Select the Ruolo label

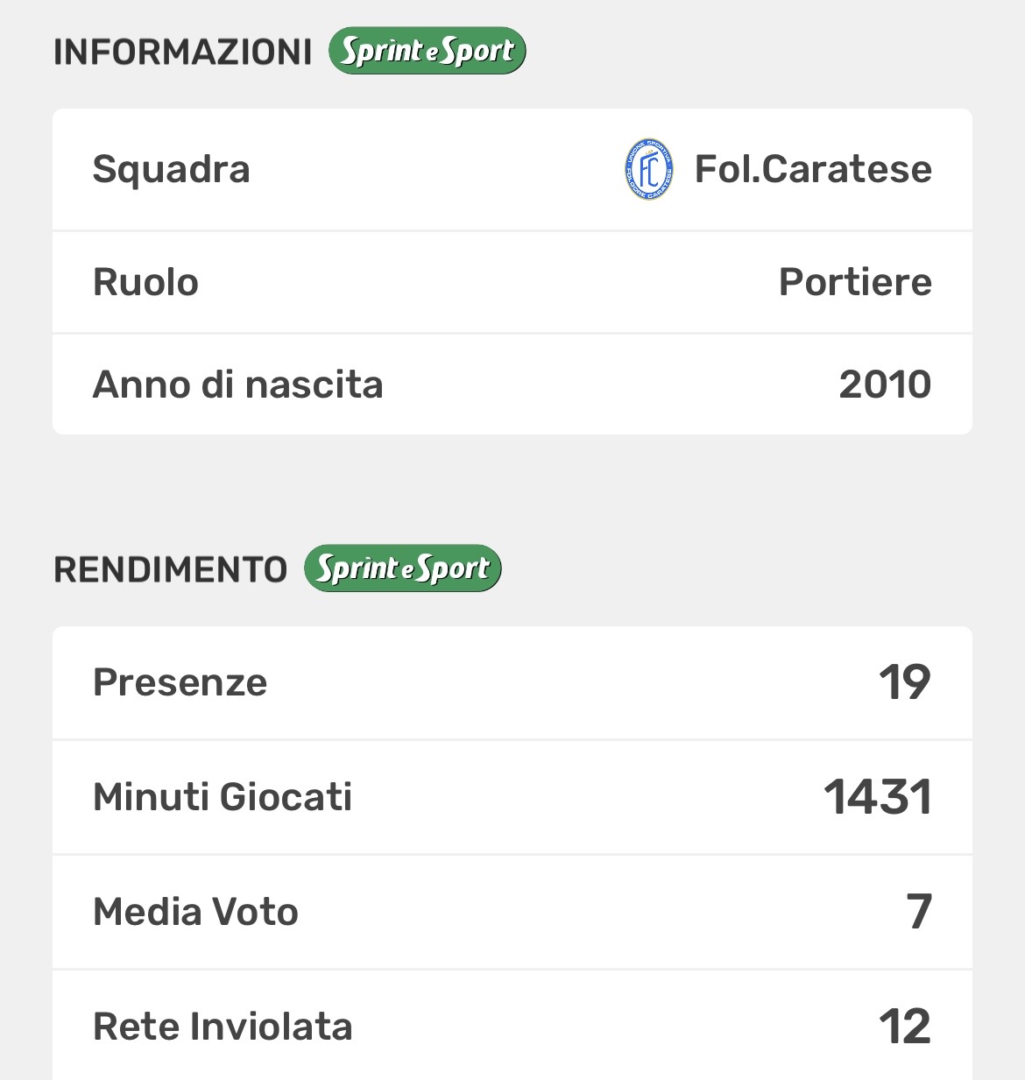[145, 282]
